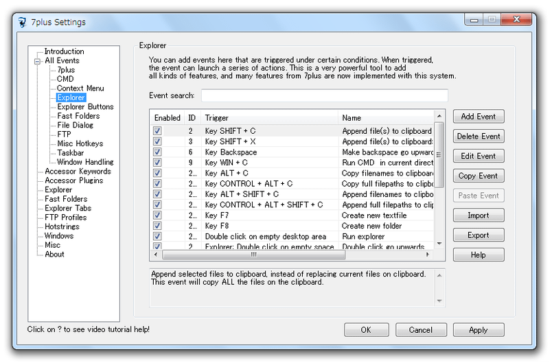Open Help for events
This screenshot has width=552, height=363.
tap(479, 255)
